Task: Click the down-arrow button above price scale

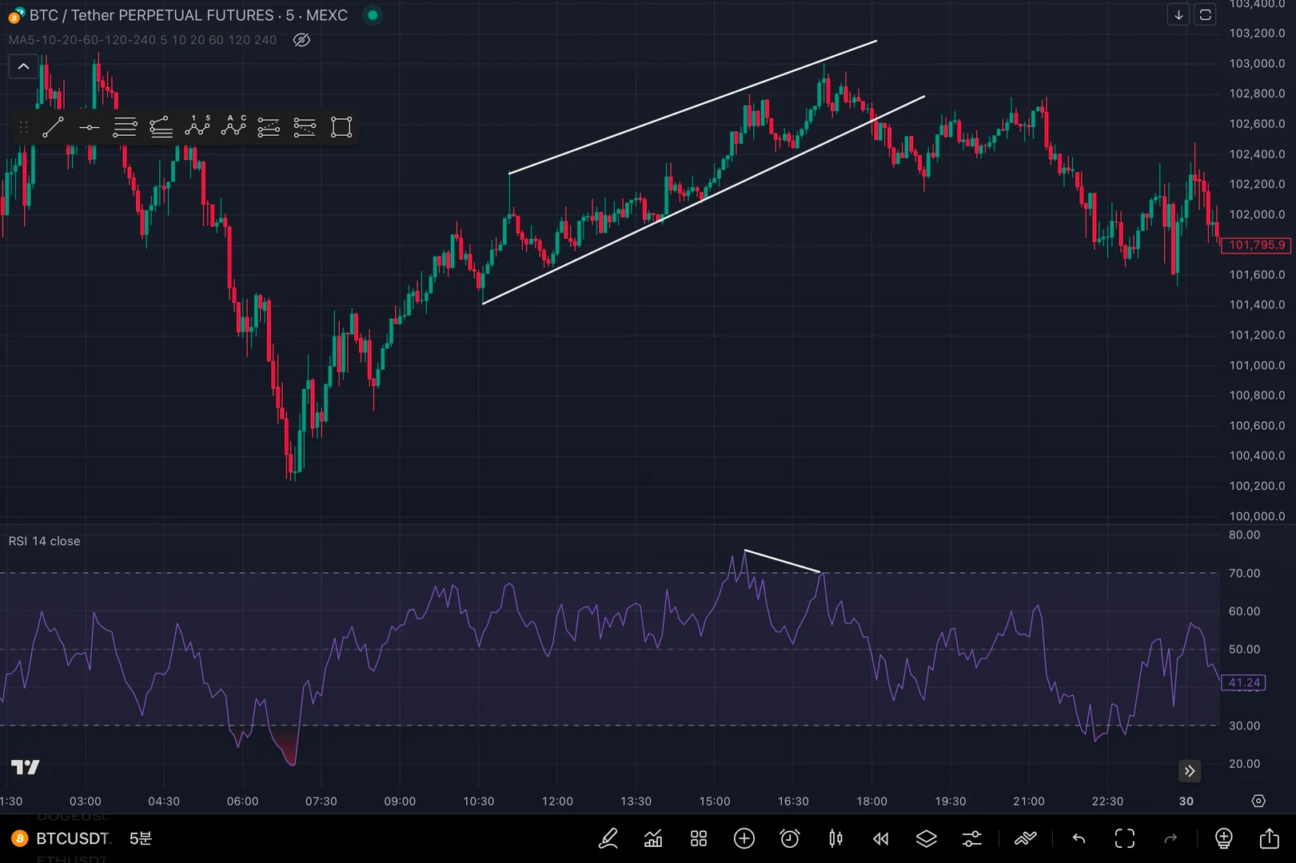Action: click(x=1178, y=14)
